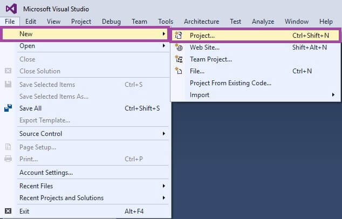Click the Save All disks icon
The image size is (342, 219).
[8, 108]
